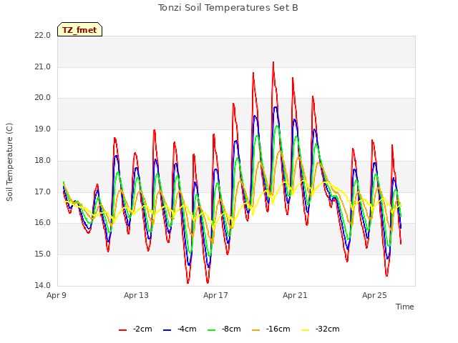Select the chart title Tonzi Soil Temperatures Set B

coord(228,8)
